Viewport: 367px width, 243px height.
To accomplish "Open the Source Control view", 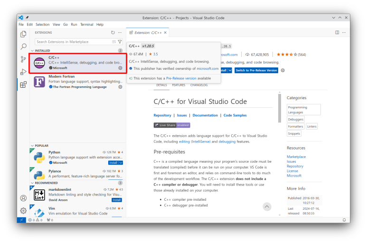I will pos(23,59).
